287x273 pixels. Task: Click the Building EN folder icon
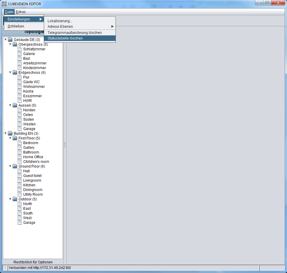[10, 133]
